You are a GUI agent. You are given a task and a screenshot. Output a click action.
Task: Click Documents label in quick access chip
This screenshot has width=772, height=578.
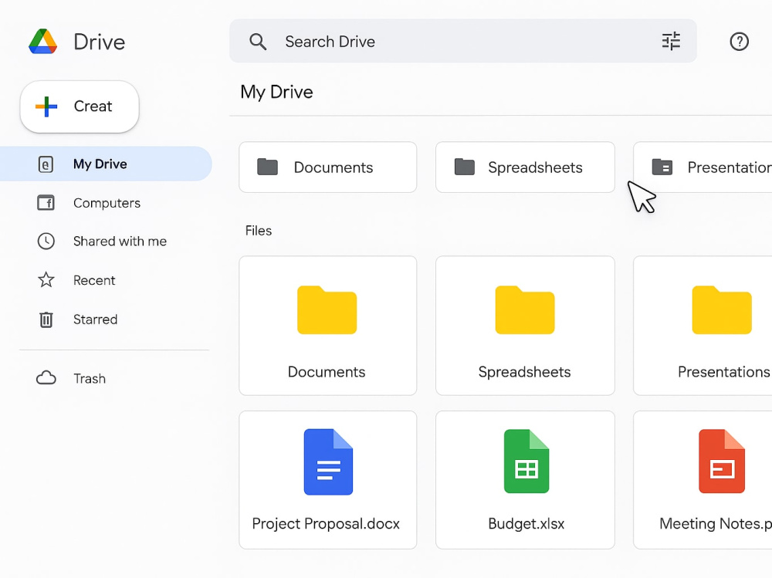point(334,167)
